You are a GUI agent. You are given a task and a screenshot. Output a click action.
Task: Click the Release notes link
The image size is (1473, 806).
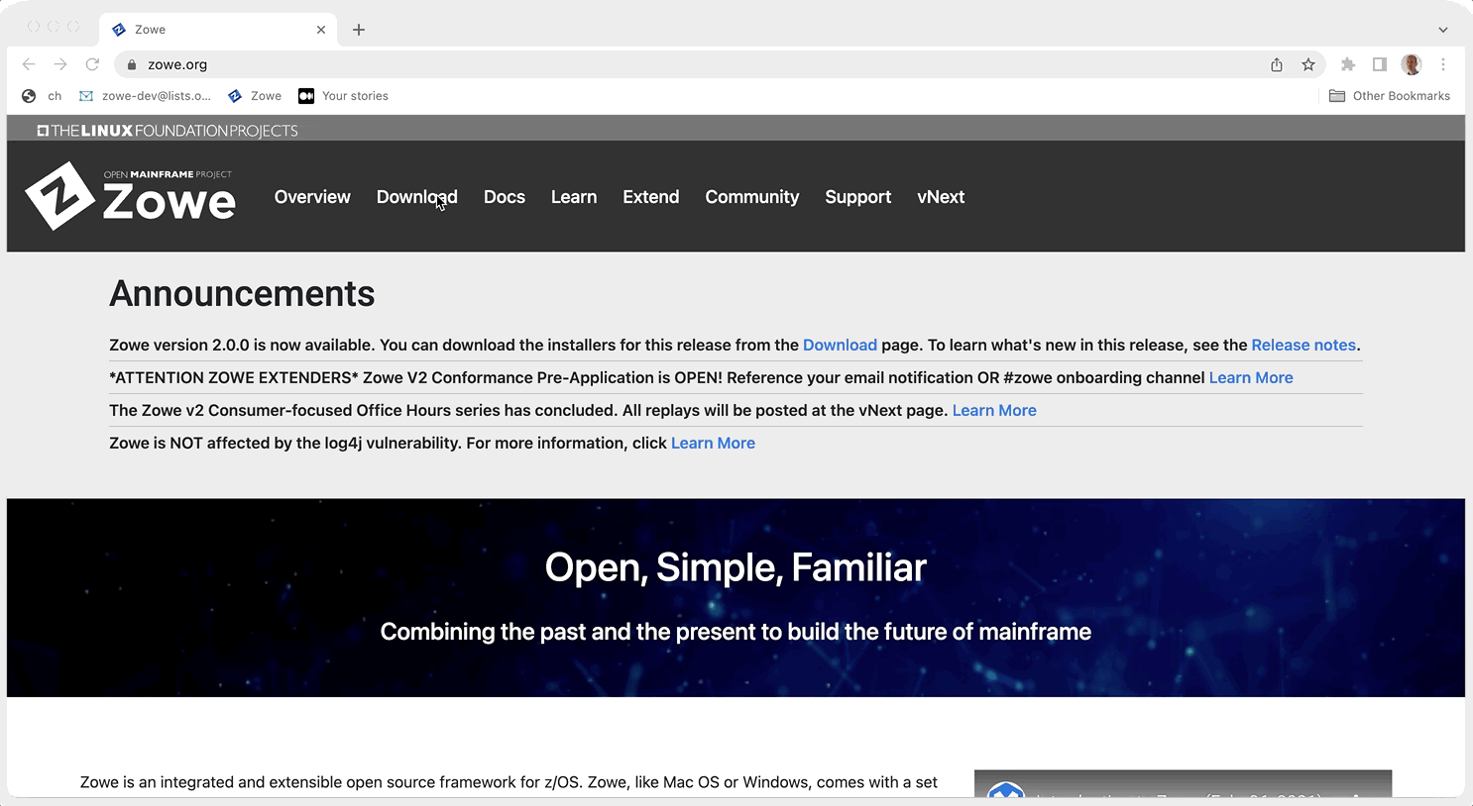pyautogui.click(x=1303, y=346)
